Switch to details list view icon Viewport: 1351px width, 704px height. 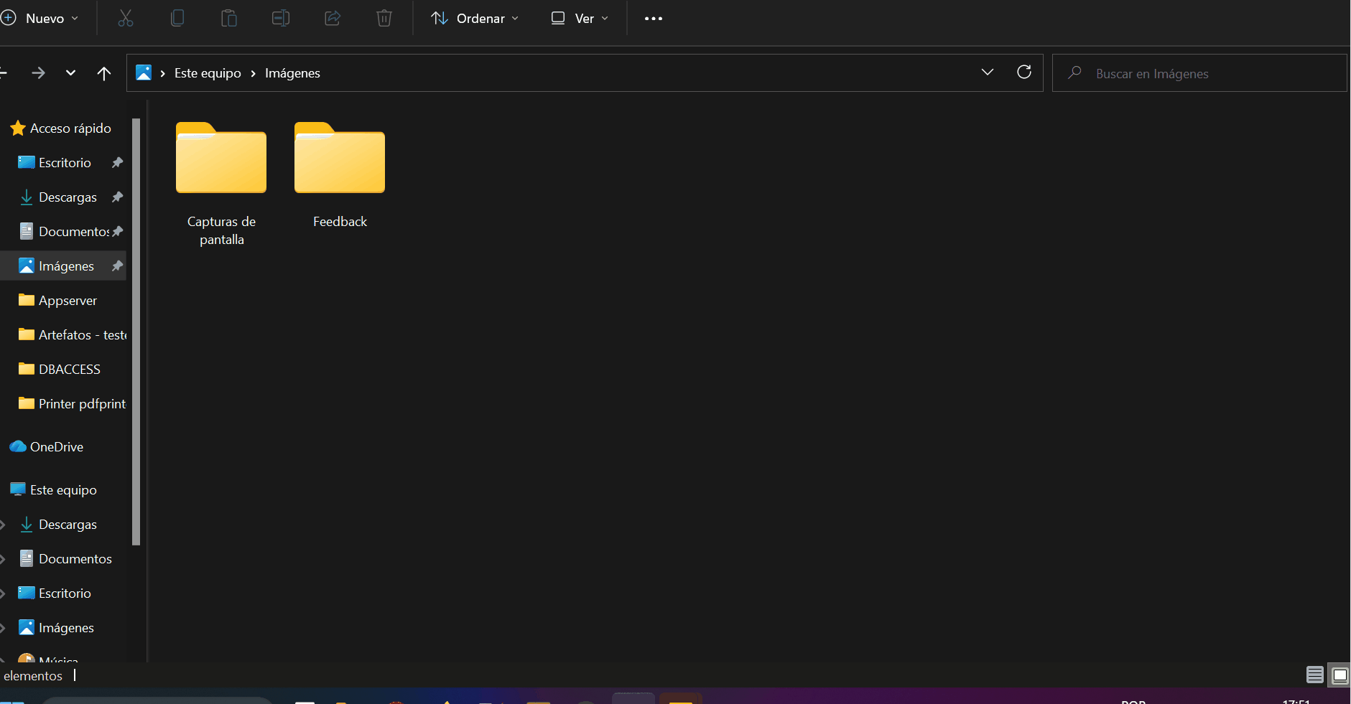pyautogui.click(x=1315, y=675)
